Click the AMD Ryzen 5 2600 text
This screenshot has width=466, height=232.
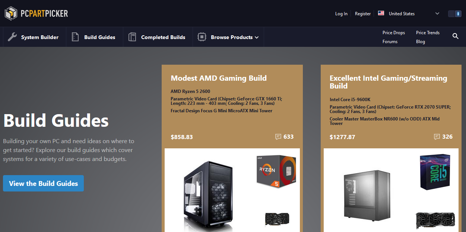coord(190,91)
